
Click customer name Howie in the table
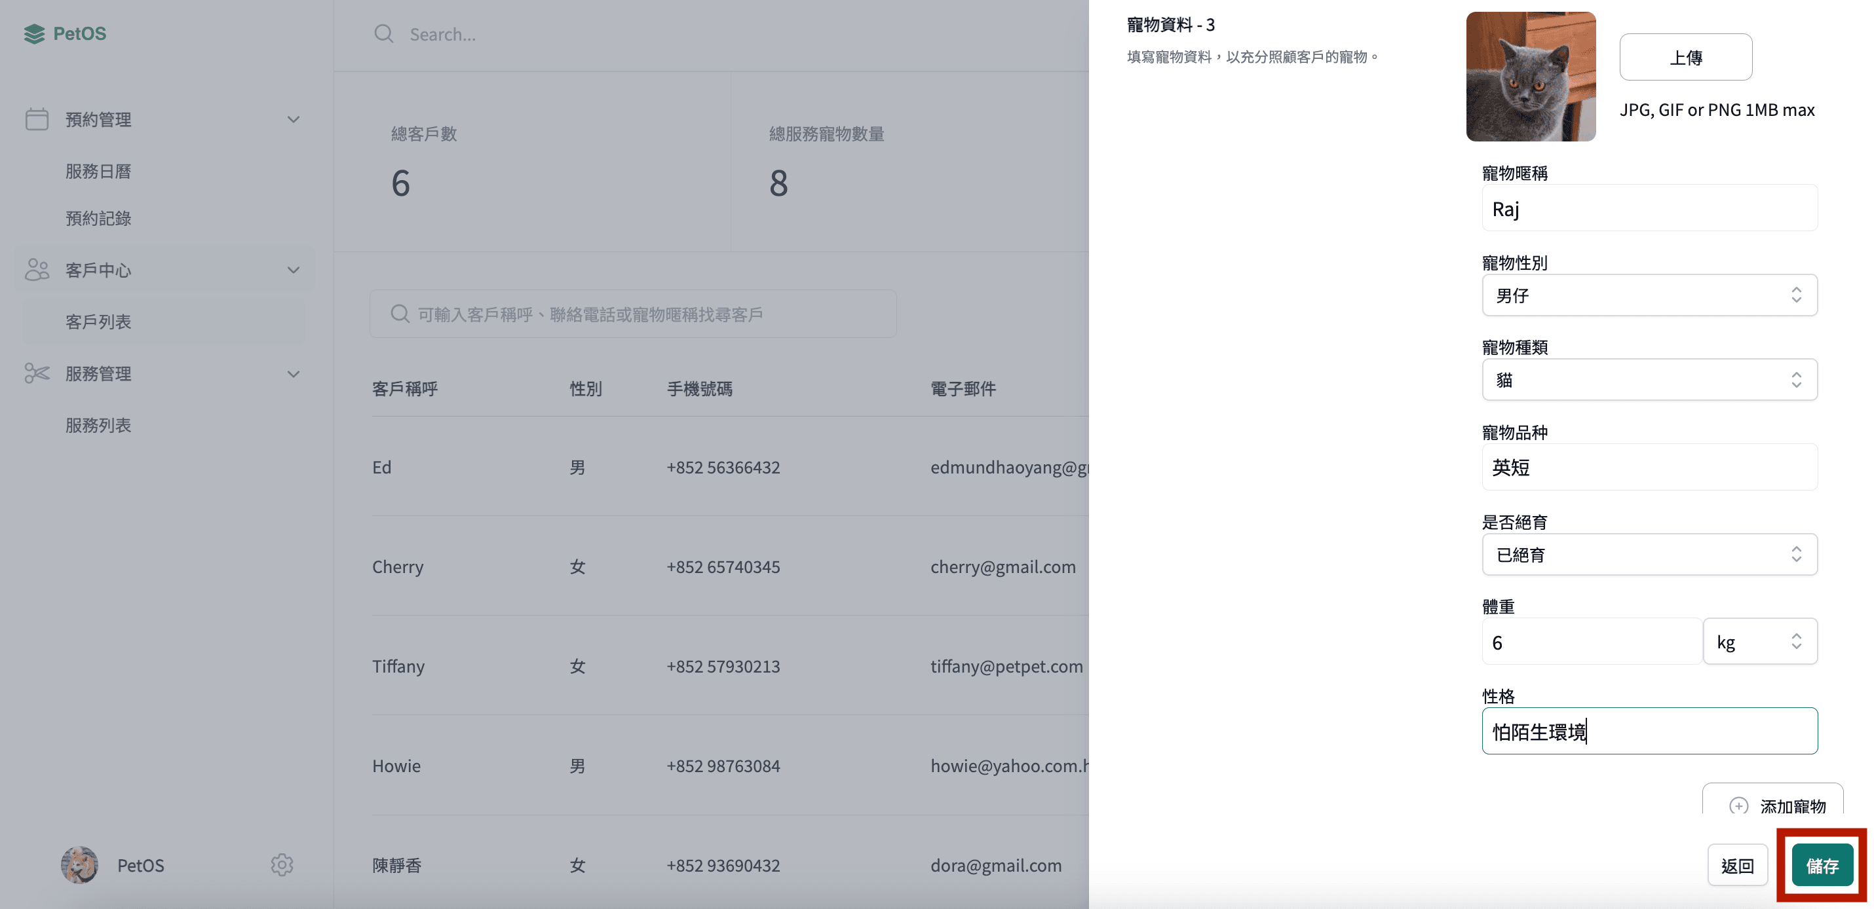pyautogui.click(x=396, y=766)
